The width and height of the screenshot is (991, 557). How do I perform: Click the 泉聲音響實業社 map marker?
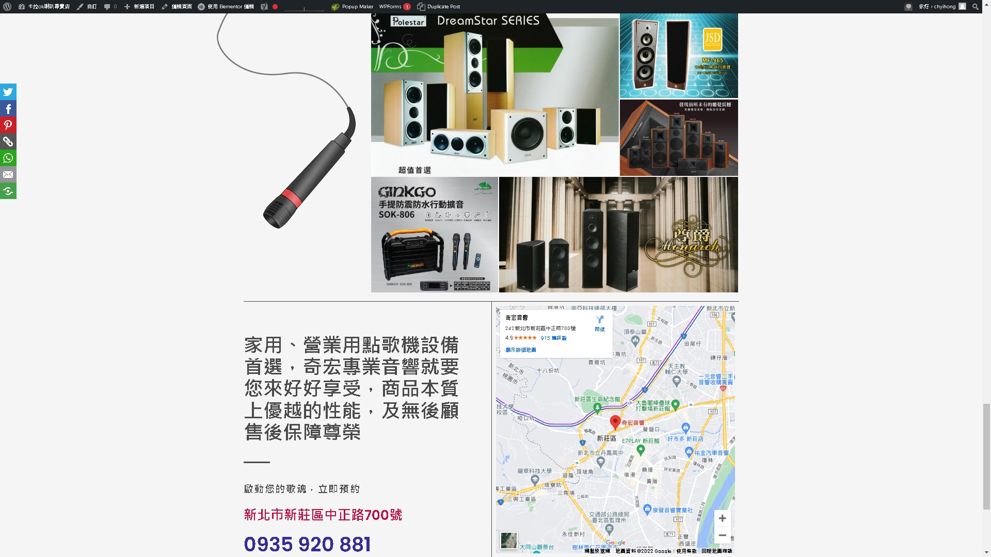(647, 510)
